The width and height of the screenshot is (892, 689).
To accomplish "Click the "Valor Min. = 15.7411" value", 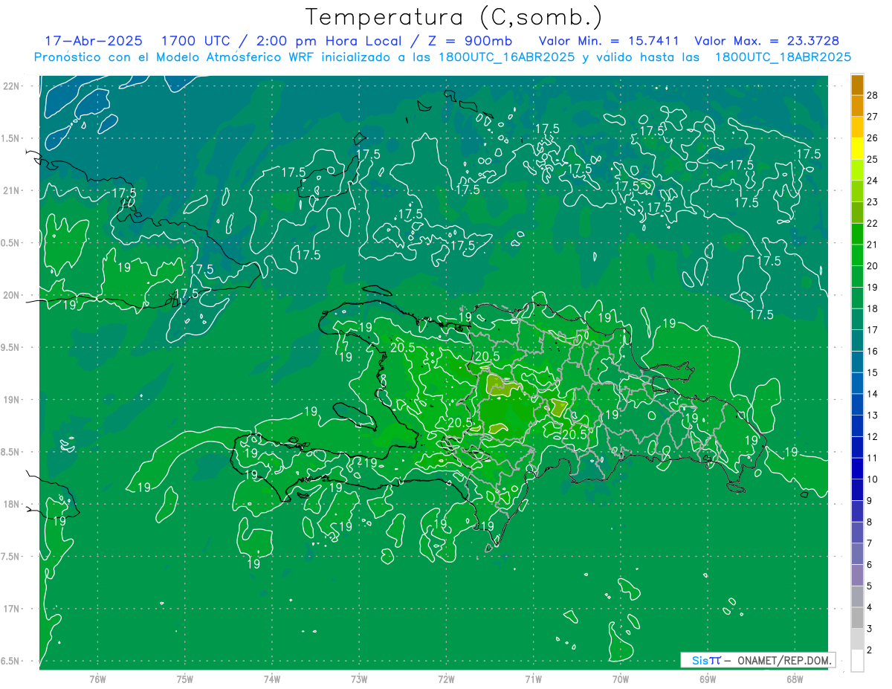I will 609,42.
